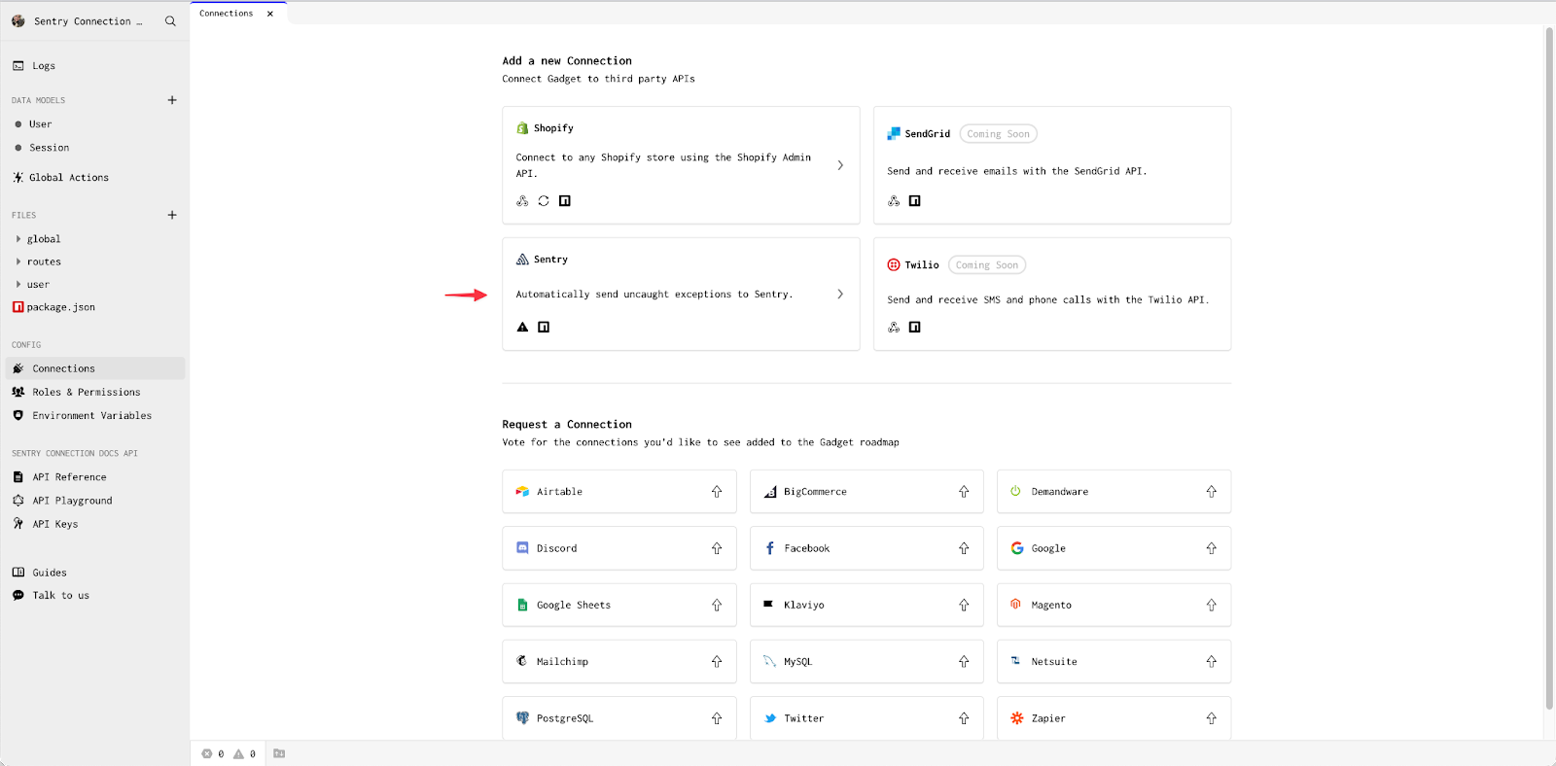
Task: Upvote the Discord connection request
Action: (x=717, y=548)
